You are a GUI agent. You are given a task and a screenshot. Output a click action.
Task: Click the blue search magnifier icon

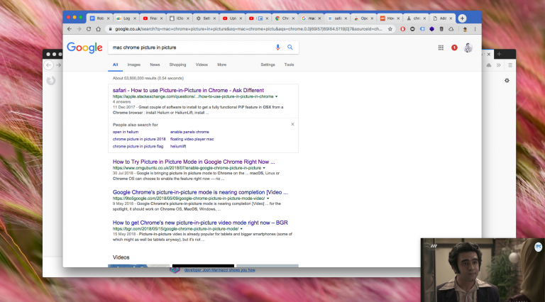point(290,47)
